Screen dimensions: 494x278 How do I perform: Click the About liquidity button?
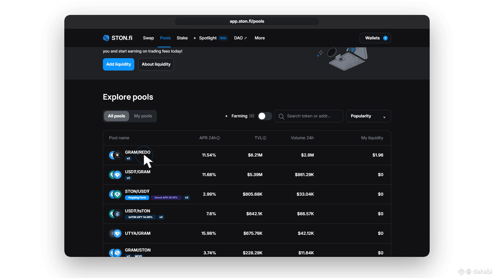pos(156,64)
